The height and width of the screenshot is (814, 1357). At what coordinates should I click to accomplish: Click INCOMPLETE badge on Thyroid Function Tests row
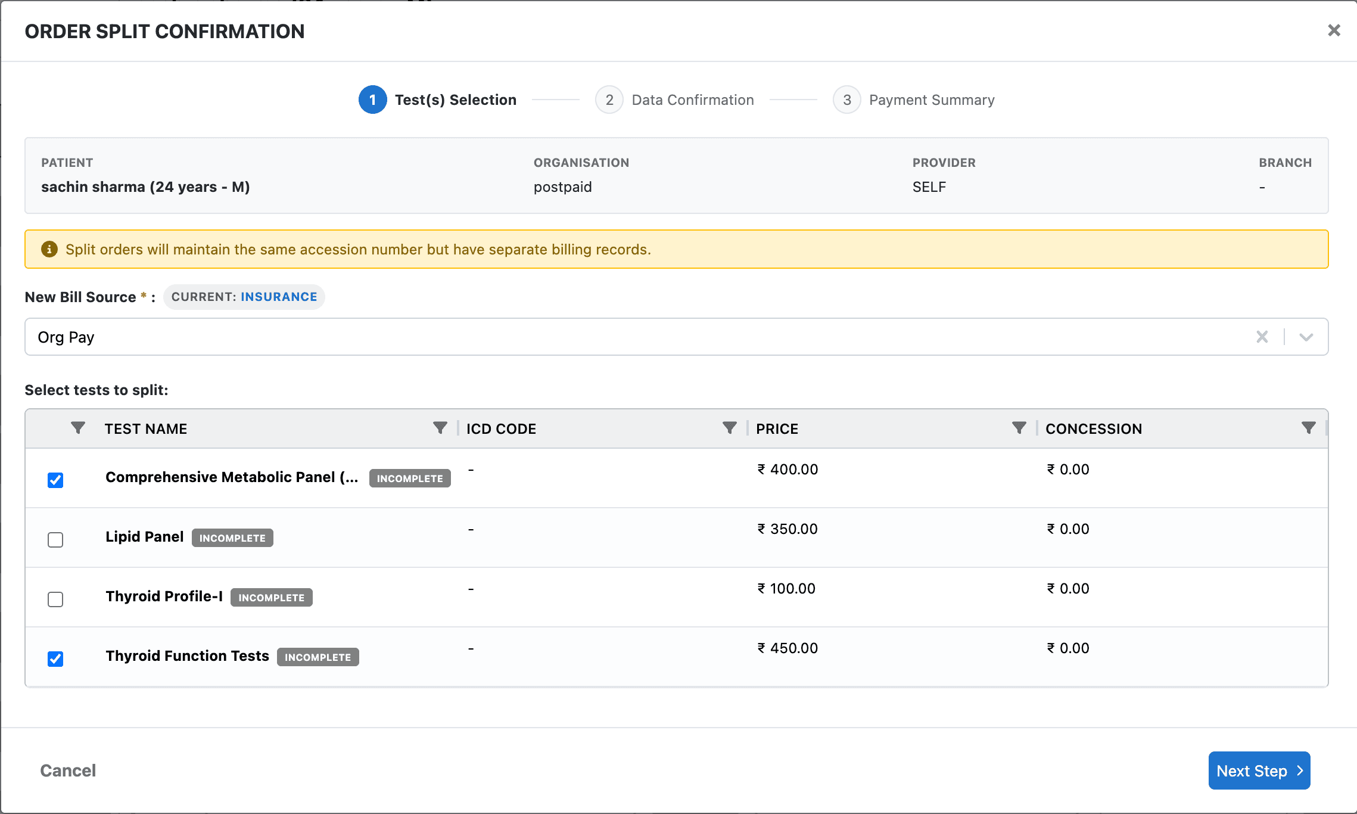tap(318, 657)
